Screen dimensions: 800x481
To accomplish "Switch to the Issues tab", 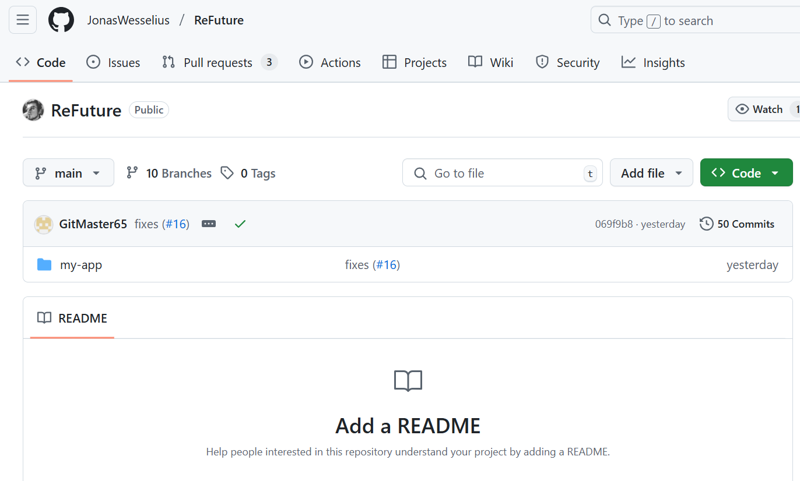I will click(x=113, y=62).
